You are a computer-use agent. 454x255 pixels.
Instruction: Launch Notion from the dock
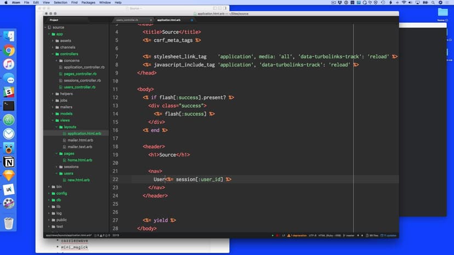point(9,162)
